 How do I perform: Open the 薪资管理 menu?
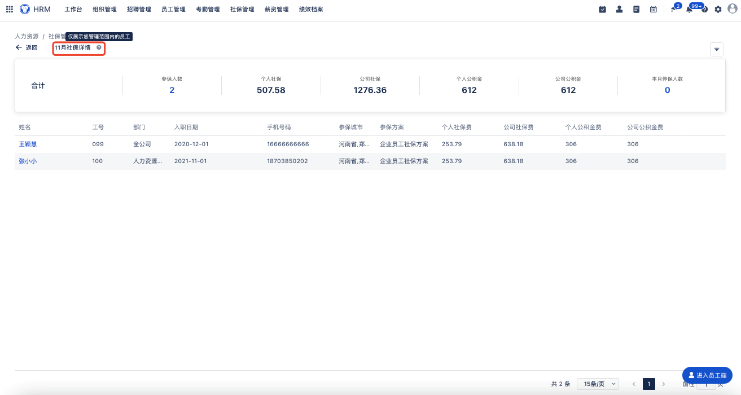pos(277,9)
